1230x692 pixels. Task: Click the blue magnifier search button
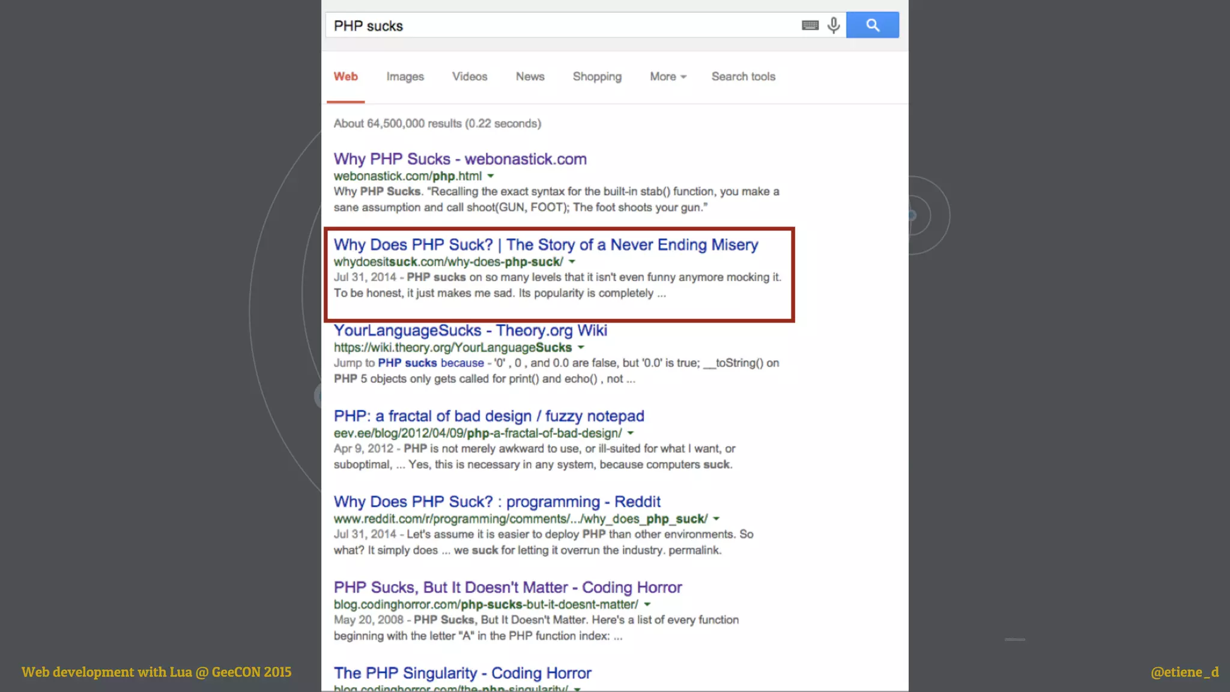coord(872,25)
